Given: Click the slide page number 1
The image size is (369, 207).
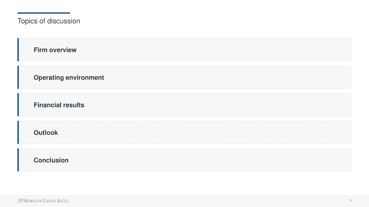Looking at the screenshot, I should coord(351,201).
